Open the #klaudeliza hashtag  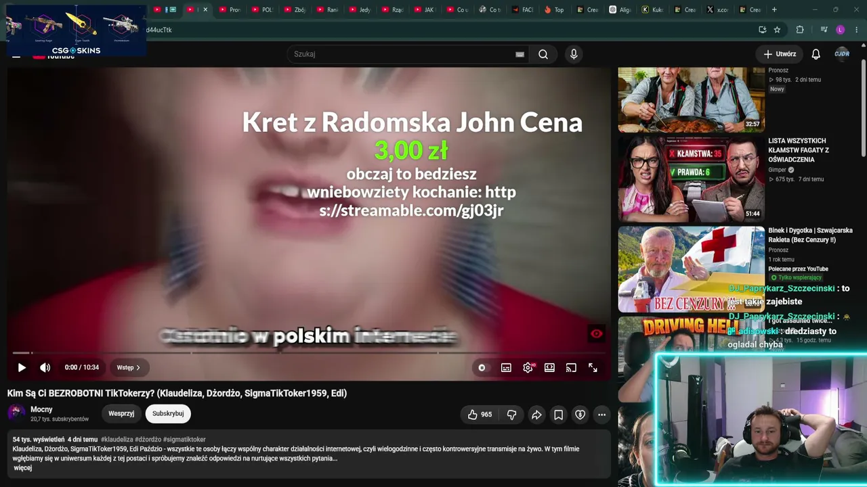click(117, 440)
